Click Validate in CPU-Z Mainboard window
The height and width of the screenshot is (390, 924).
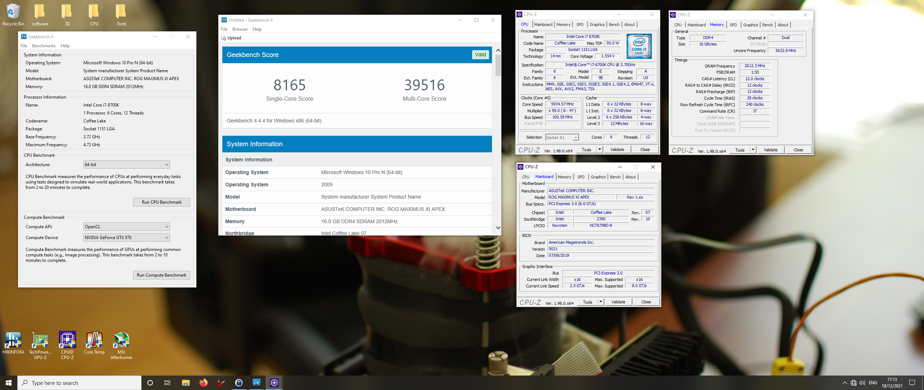[618, 302]
